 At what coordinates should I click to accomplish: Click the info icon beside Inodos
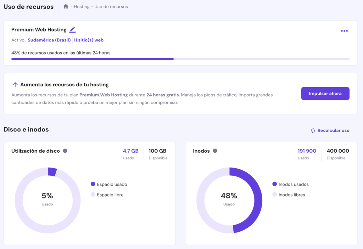(x=215, y=151)
